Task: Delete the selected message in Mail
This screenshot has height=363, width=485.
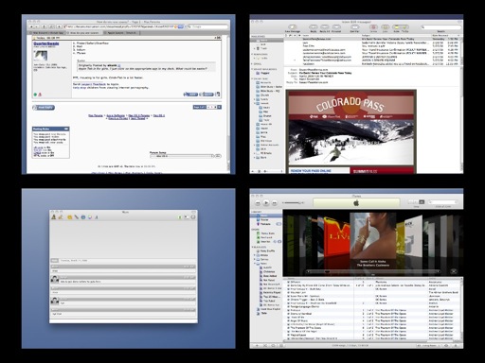Action: [373, 27]
